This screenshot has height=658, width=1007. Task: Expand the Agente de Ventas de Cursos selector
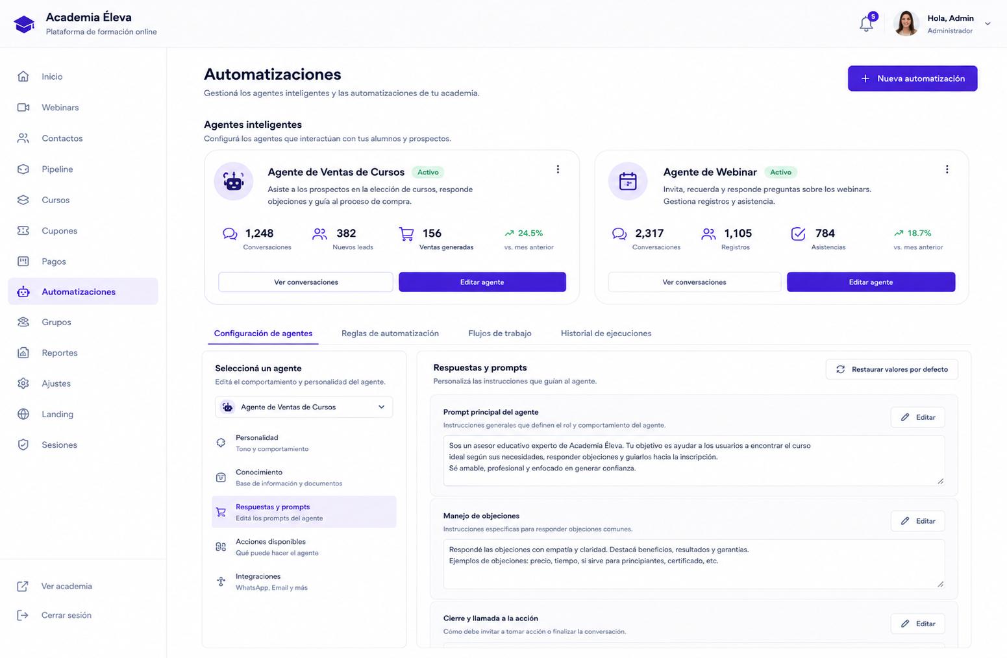pyautogui.click(x=304, y=407)
